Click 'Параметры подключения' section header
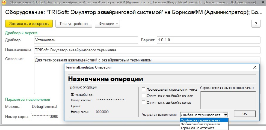The image size is (266, 130). [x=28, y=99]
